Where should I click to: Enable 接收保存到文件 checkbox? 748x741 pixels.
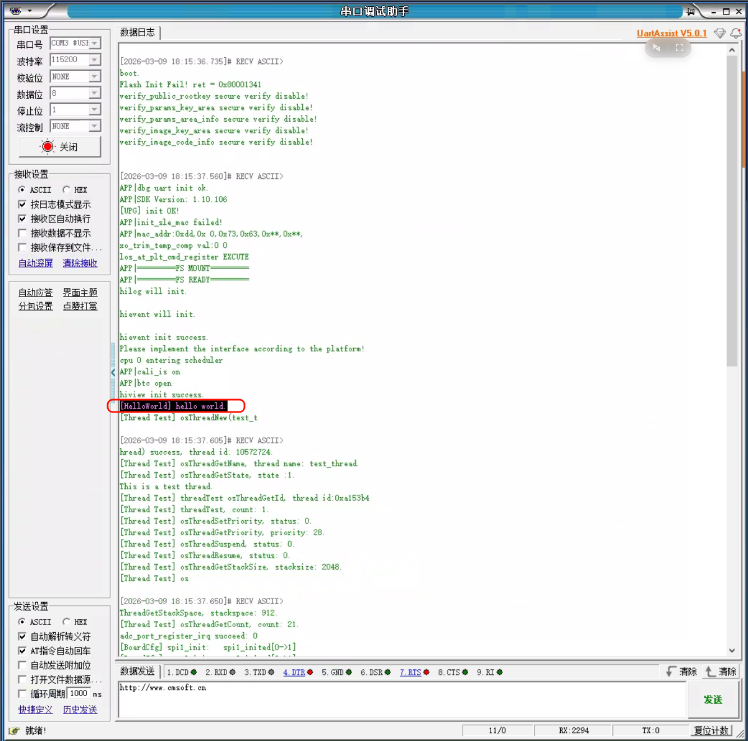[22, 247]
